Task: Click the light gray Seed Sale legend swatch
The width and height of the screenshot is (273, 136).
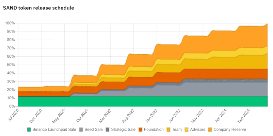Action: pyautogui.click(x=82, y=129)
